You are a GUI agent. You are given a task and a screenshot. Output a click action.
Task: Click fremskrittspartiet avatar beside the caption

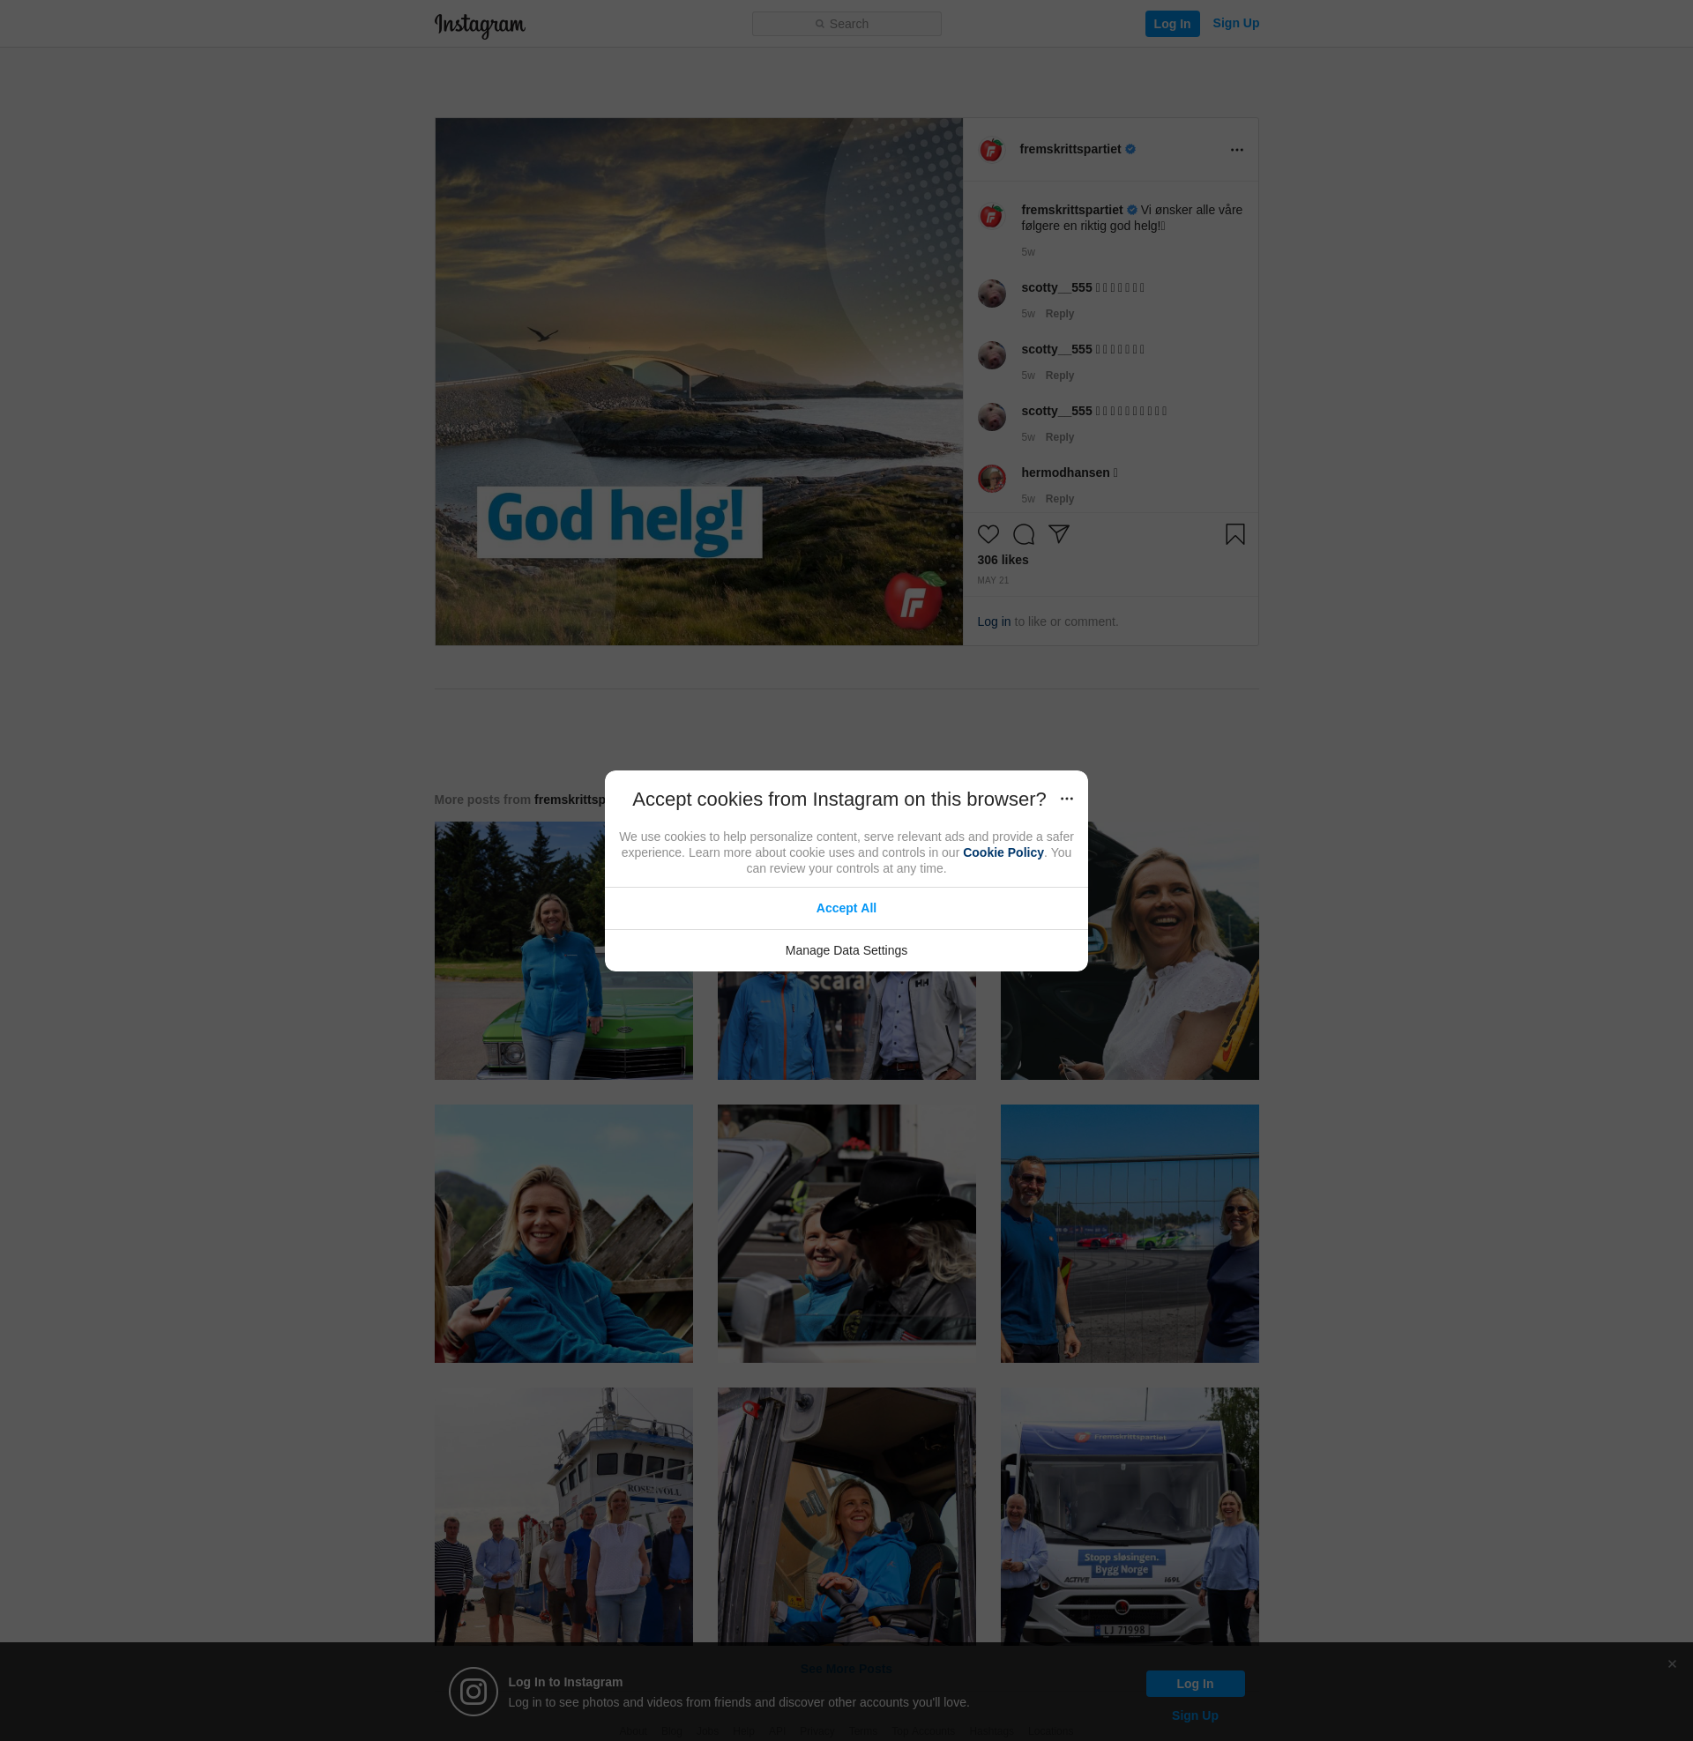pos(991,216)
